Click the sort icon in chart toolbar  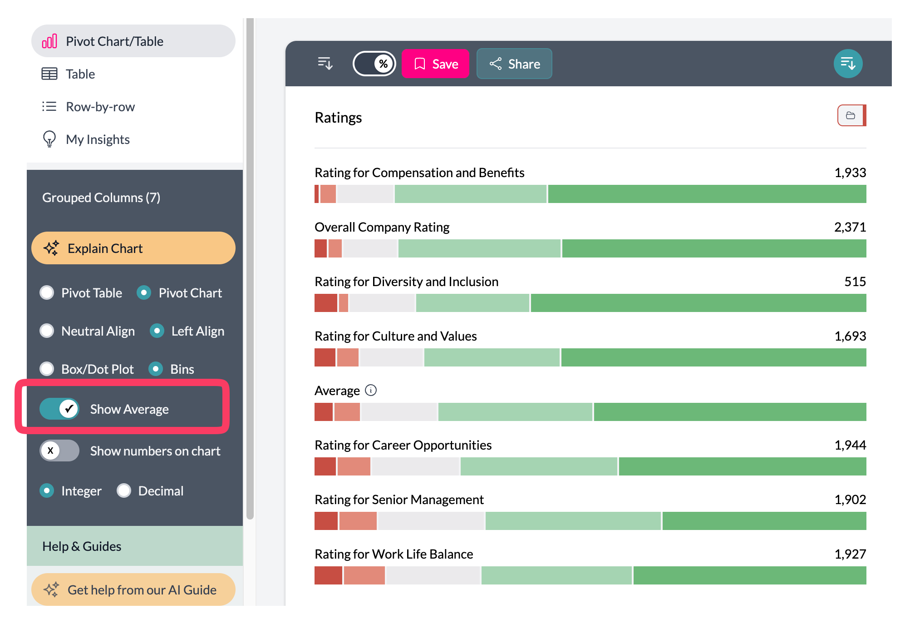tap(325, 64)
